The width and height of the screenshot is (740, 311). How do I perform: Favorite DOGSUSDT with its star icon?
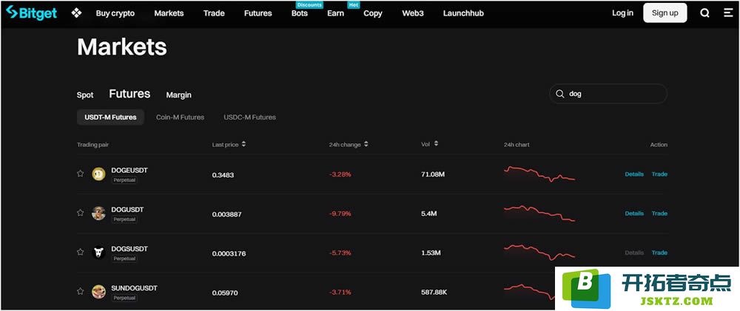point(80,252)
